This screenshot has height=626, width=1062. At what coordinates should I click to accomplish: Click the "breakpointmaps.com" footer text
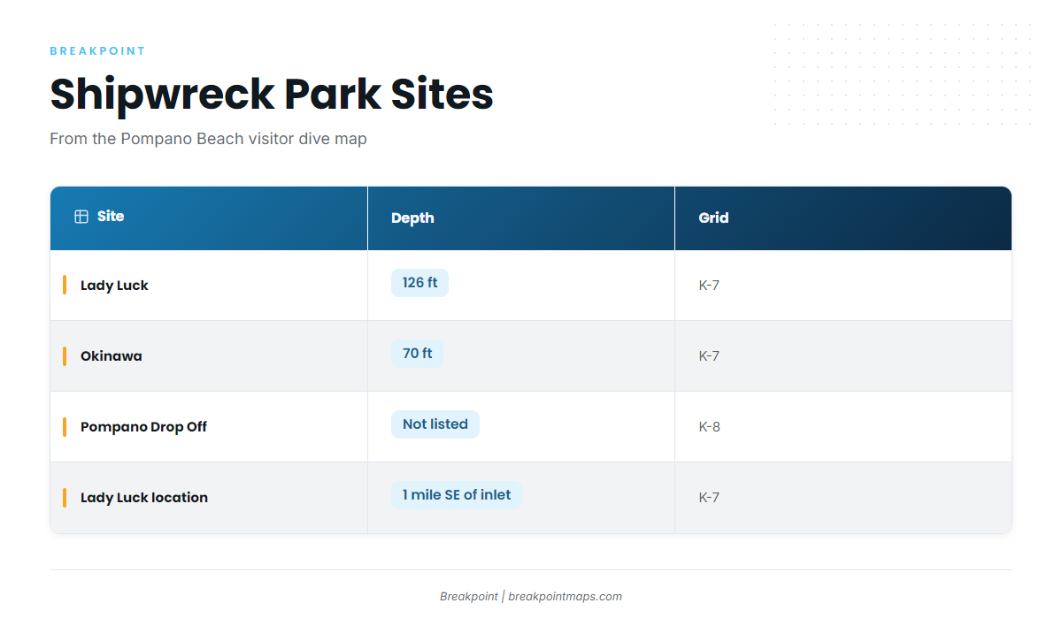point(565,597)
